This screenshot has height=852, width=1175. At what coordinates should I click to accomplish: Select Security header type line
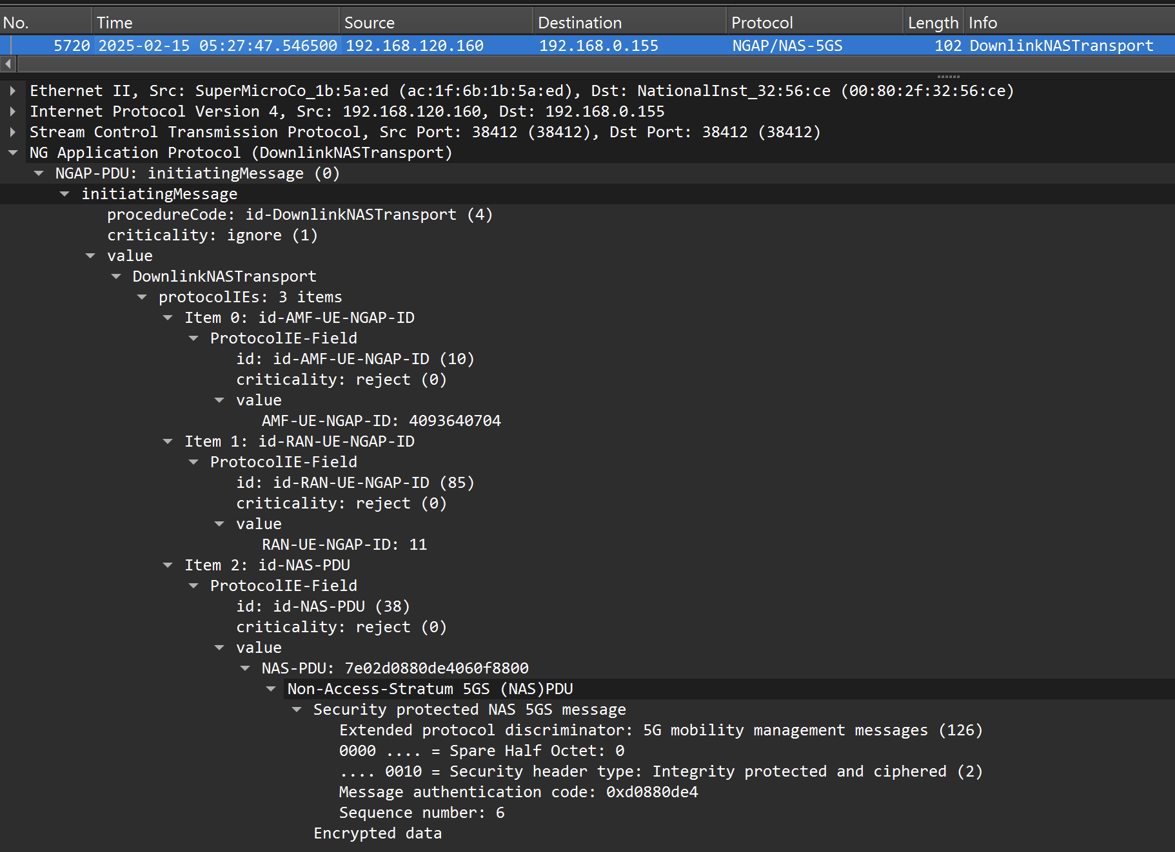pos(661,771)
